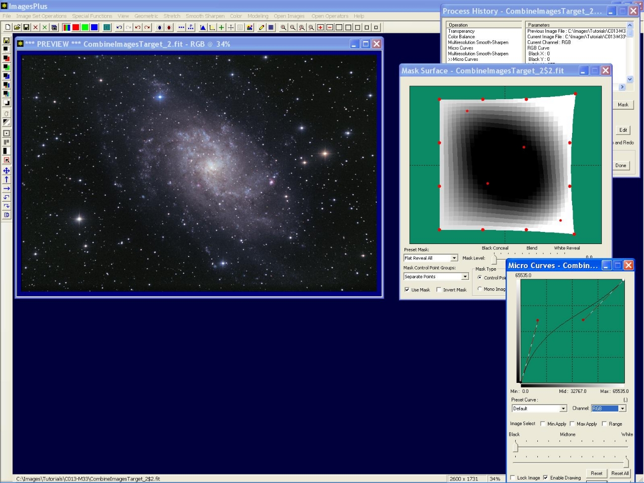Click the Mask Level slider handle

494,259
